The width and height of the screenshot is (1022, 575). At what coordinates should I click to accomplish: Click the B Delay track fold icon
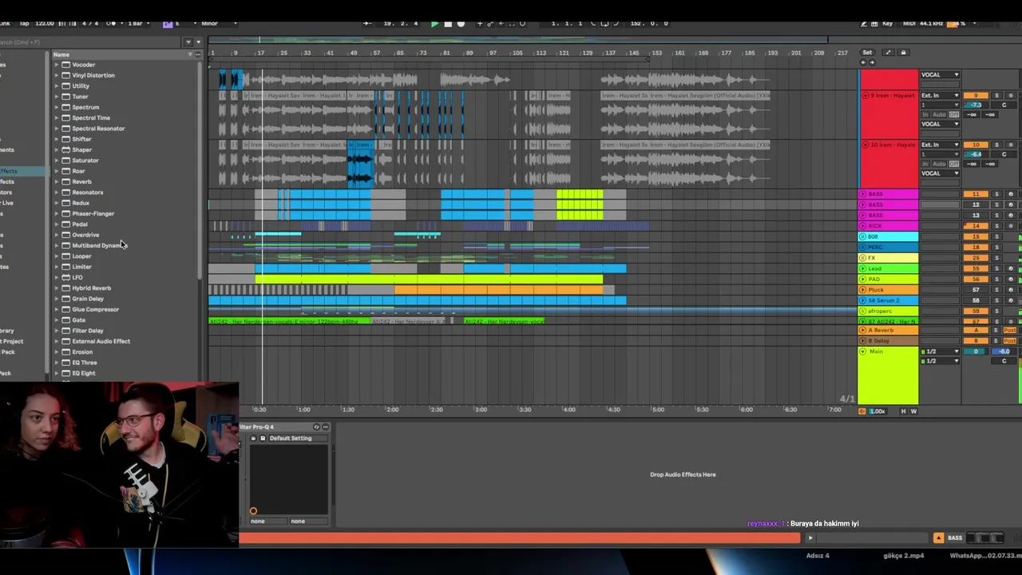[862, 340]
